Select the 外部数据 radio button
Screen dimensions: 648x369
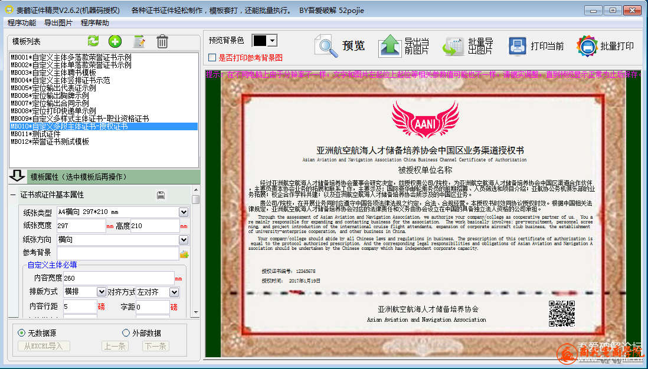point(126,333)
